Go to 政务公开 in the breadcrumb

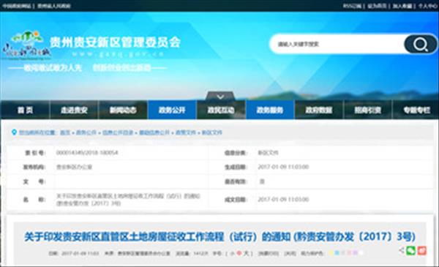tap(86, 132)
